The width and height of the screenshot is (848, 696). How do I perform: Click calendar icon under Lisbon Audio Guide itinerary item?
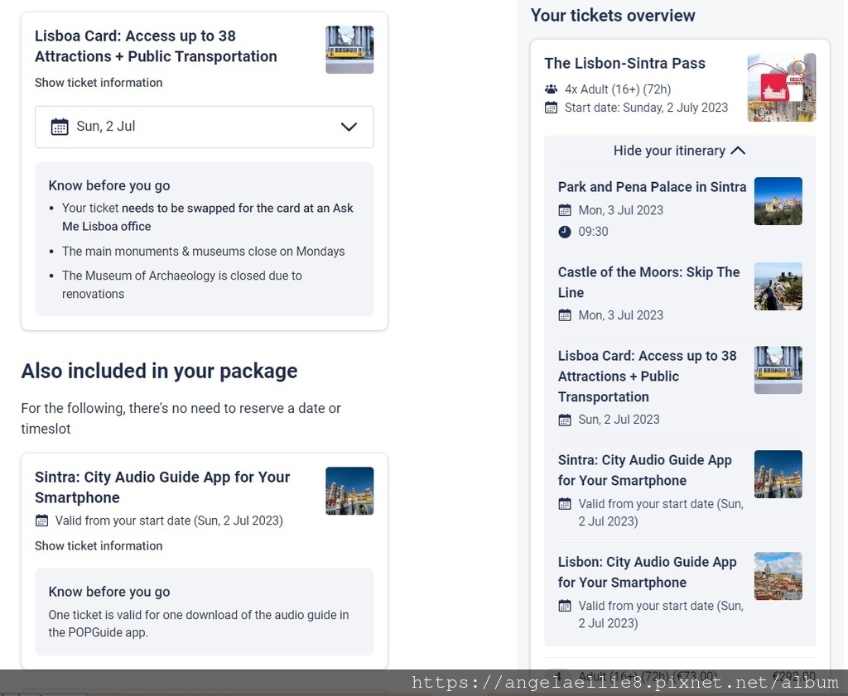pyautogui.click(x=565, y=606)
